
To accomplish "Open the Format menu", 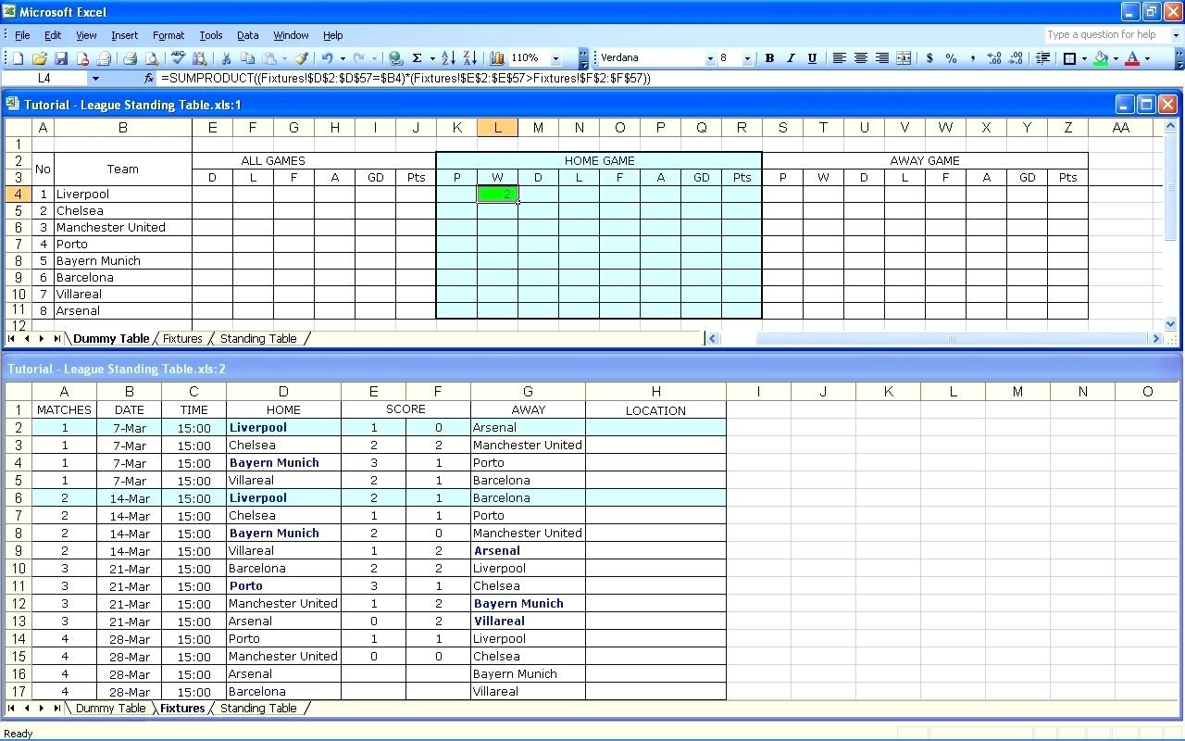I will coord(168,35).
